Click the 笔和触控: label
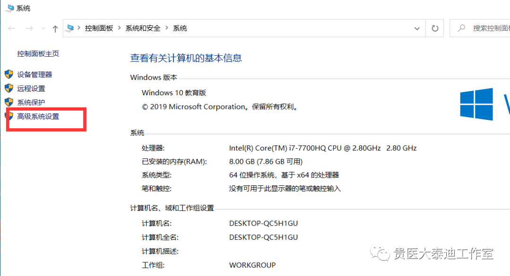 click(156, 189)
